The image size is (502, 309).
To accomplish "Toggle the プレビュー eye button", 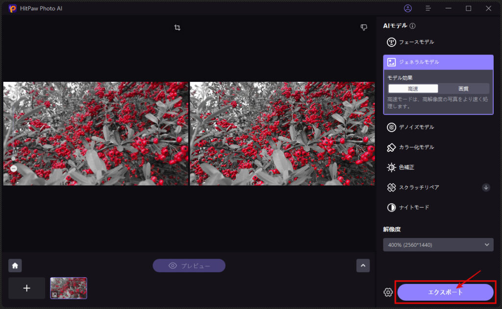I will click(x=189, y=266).
